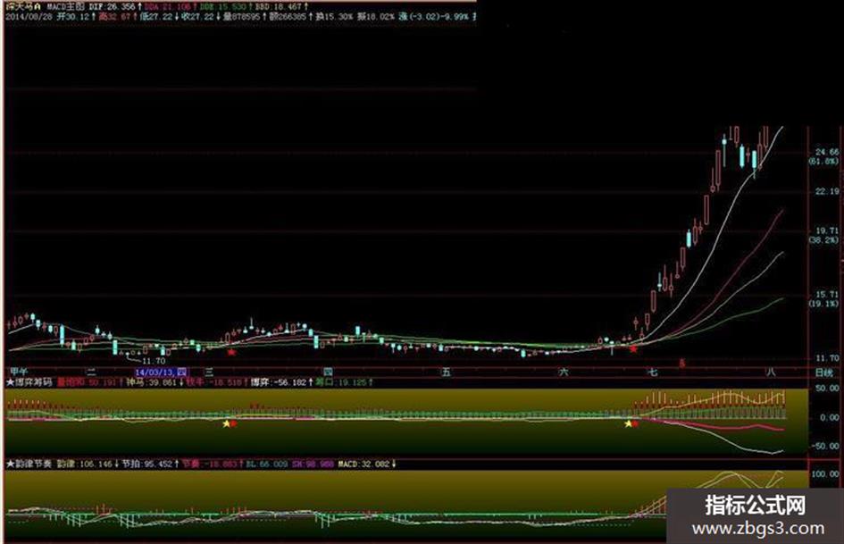
Task: Click the 节拍:95.452 indicator value
Action: tap(150, 464)
